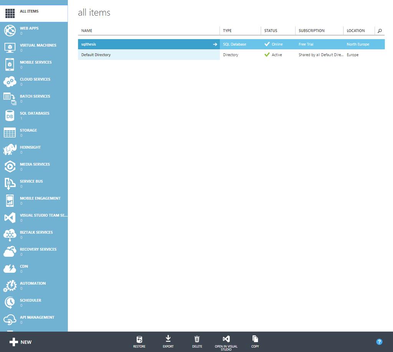Image resolution: width=393 pixels, height=352 pixels.
Task: Click the search magnifier in table header
Action: (x=380, y=31)
